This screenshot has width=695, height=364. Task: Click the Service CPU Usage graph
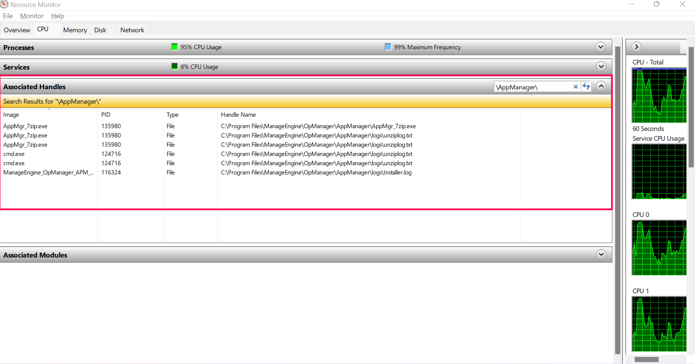(659, 172)
